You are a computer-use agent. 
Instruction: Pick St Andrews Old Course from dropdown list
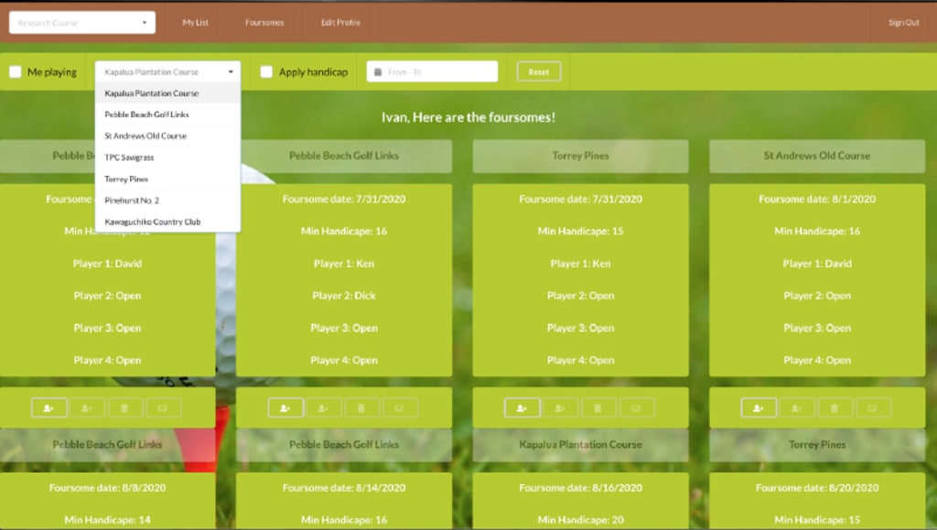(x=168, y=136)
